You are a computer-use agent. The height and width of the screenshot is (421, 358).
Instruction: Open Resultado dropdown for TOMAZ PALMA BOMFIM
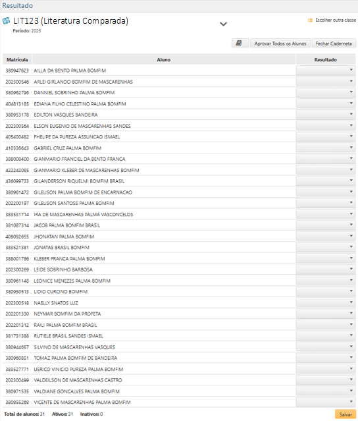(326, 358)
